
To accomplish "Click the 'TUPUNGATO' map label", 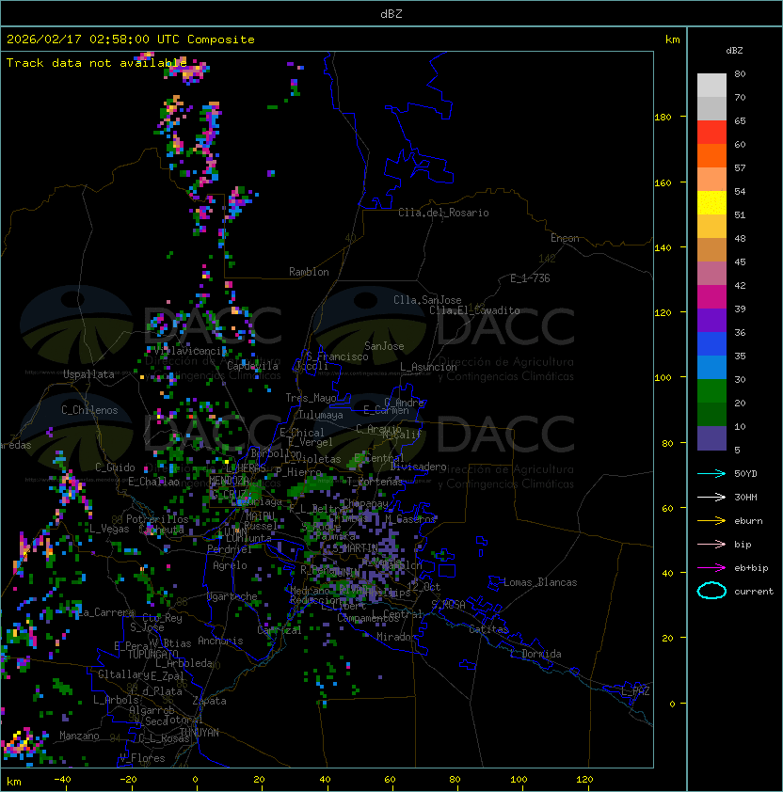I will (152, 654).
